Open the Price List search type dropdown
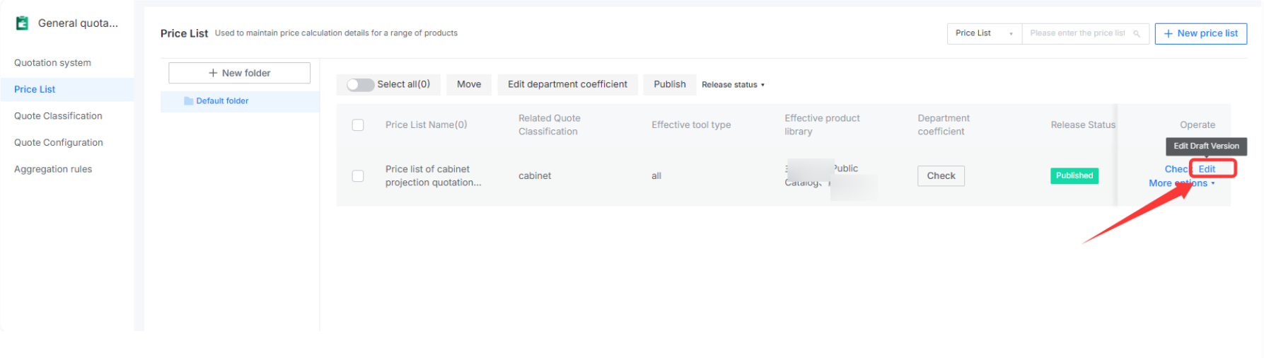The image size is (1264, 358). [x=984, y=33]
